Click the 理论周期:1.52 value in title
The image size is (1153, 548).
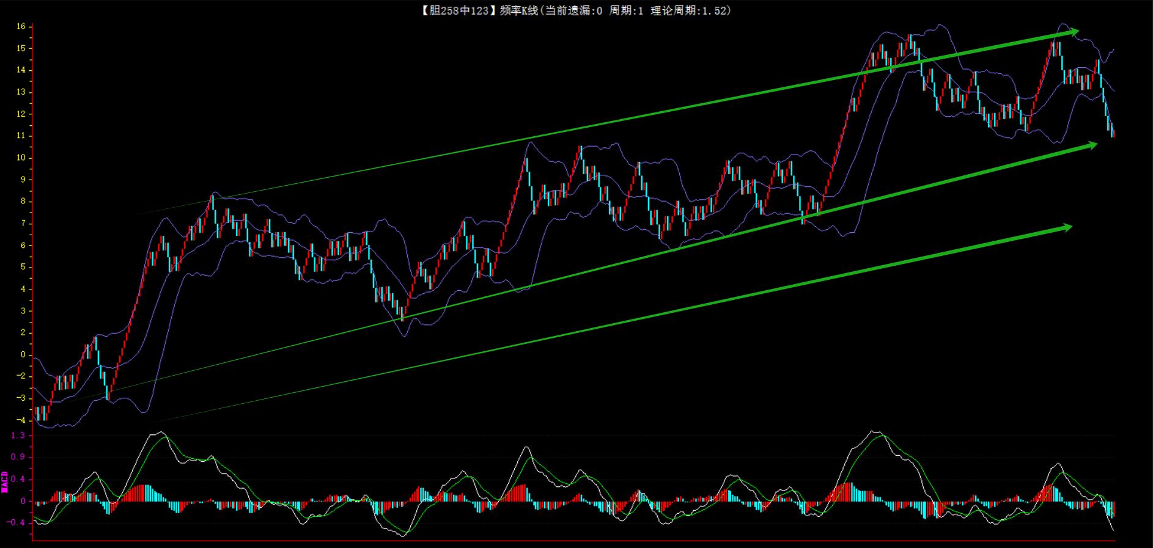(690, 10)
